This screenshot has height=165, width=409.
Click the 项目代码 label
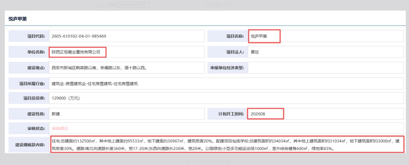pos(36,36)
